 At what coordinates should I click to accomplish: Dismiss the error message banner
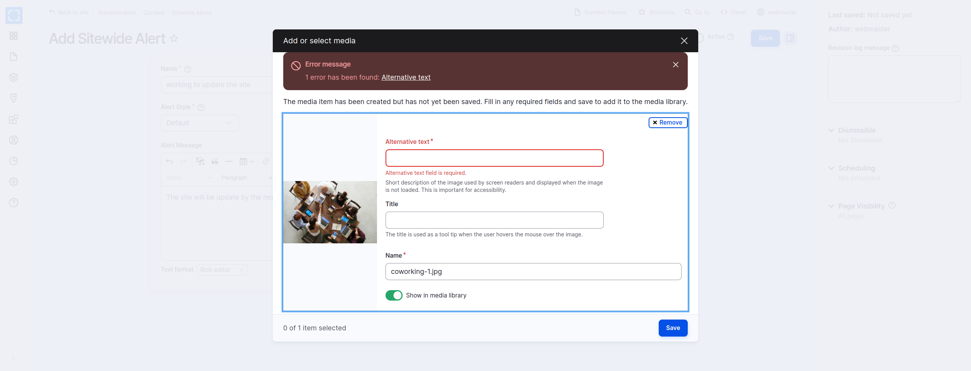(x=675, y=65)
